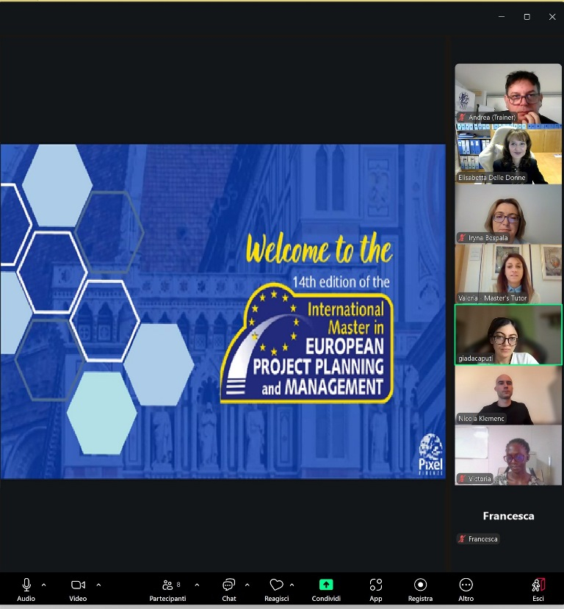Expand the caret next to Chat

point(247,585)
